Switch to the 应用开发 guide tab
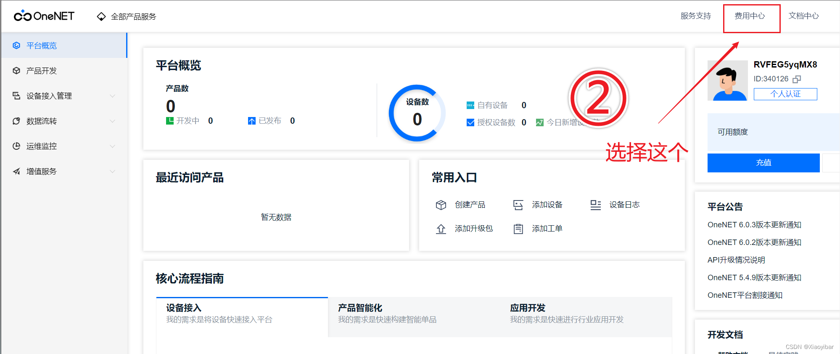 [x=586, y=317]
